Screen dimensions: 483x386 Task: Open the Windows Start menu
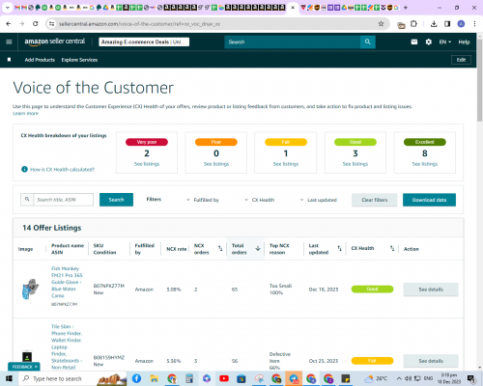point(9,378)
